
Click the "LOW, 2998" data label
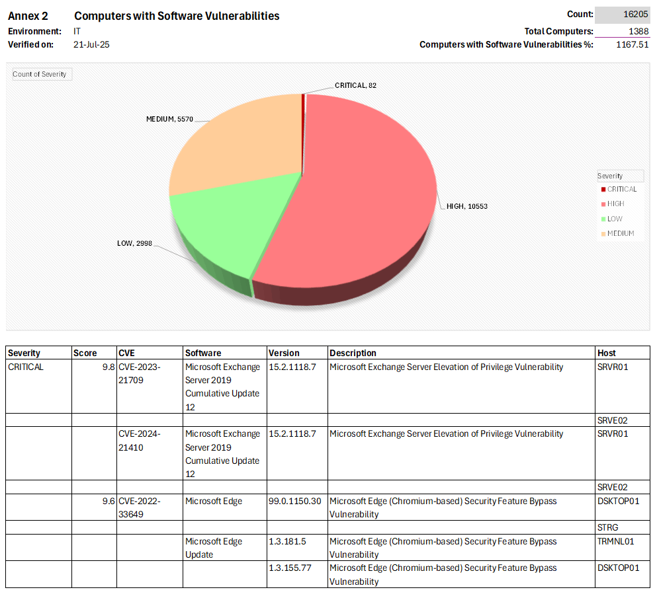(134, 244)
